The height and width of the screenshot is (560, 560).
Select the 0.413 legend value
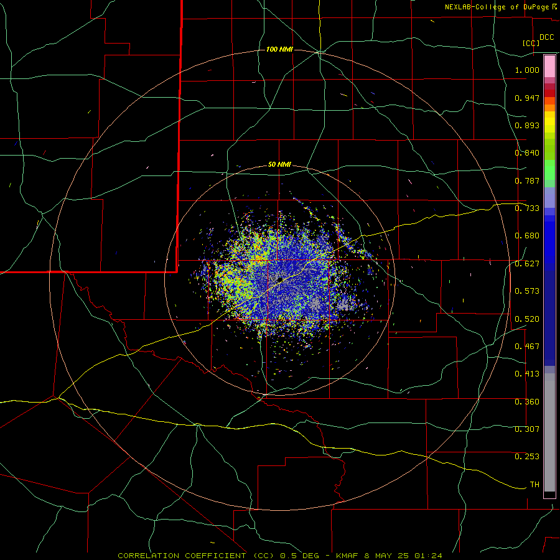point(527,374)
